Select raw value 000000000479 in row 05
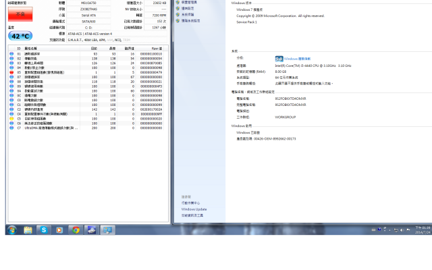The image size is (432, 270). coord(151,72)
